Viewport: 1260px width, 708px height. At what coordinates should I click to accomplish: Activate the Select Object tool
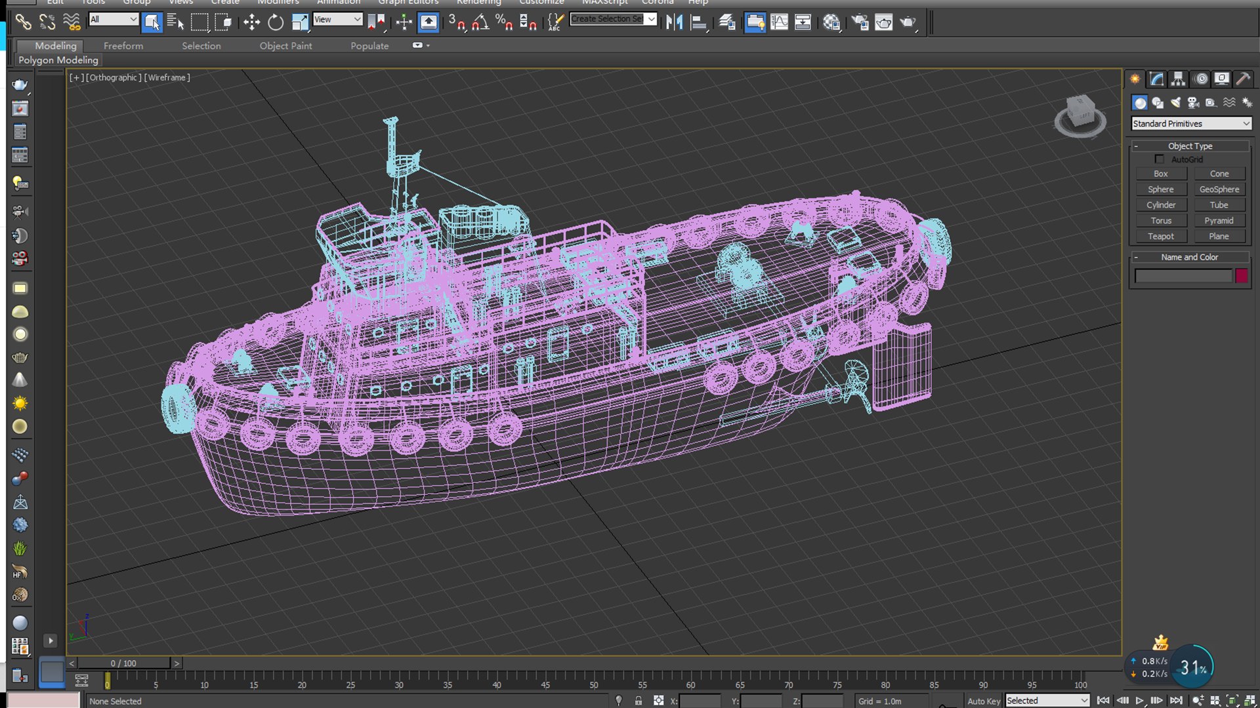[x=152, y=22]
